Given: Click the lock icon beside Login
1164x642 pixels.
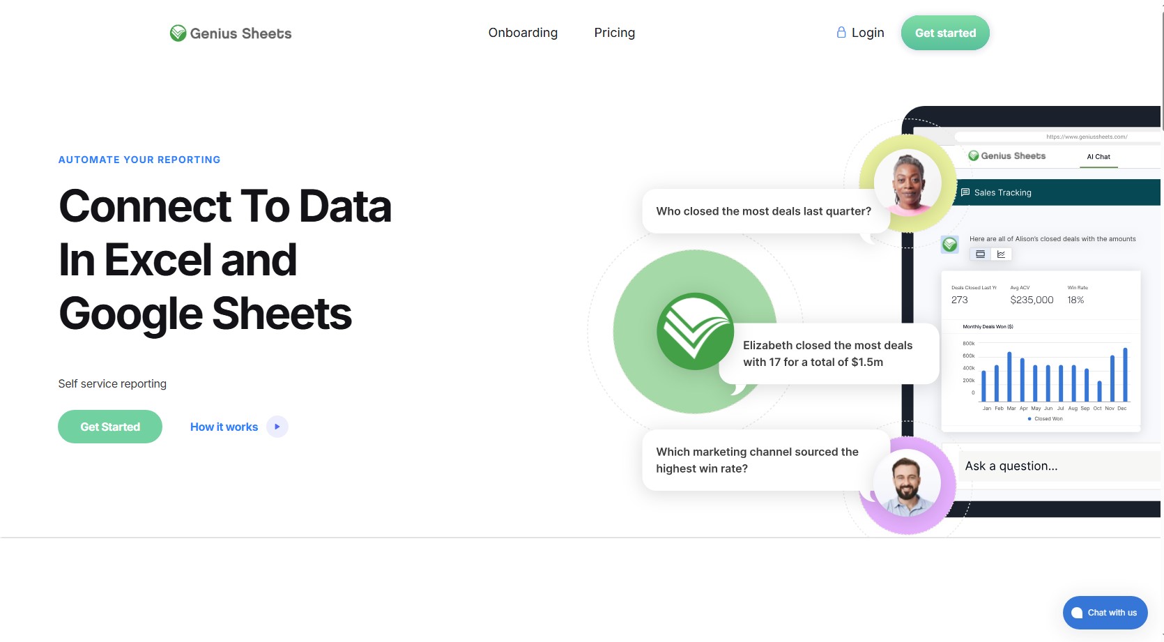Looking at the screenshot, I should pyautogui.click(x=841, y=33).
